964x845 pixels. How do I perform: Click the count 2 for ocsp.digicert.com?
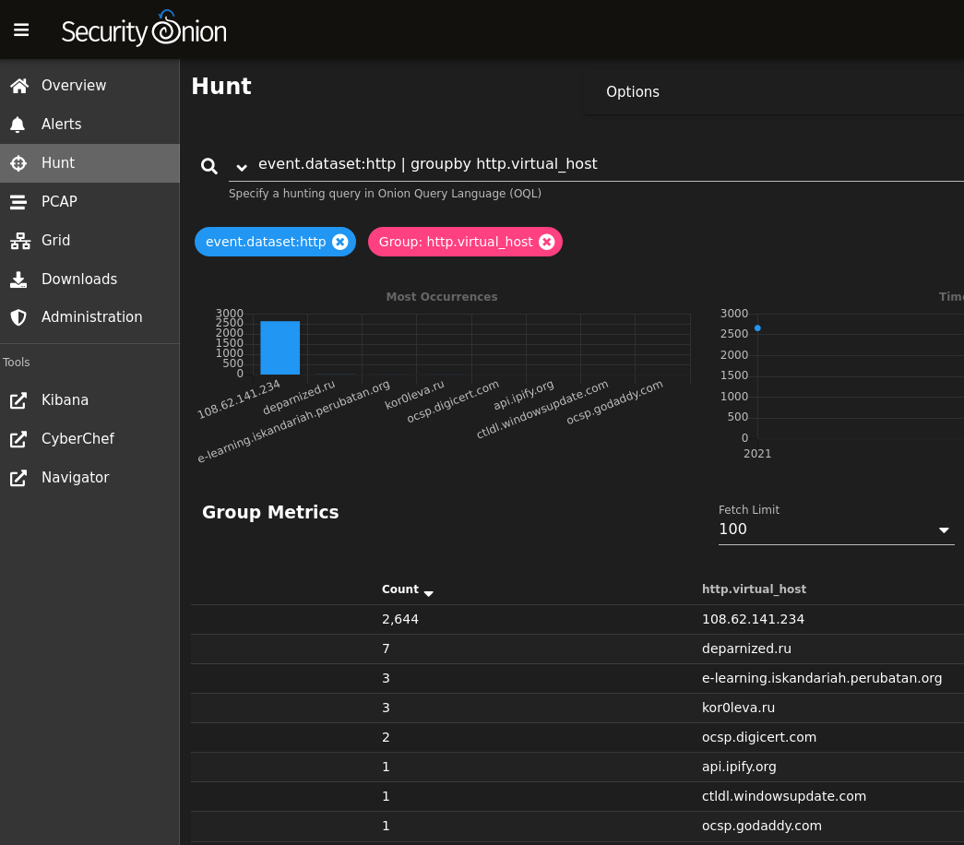(x=386, y=737)
